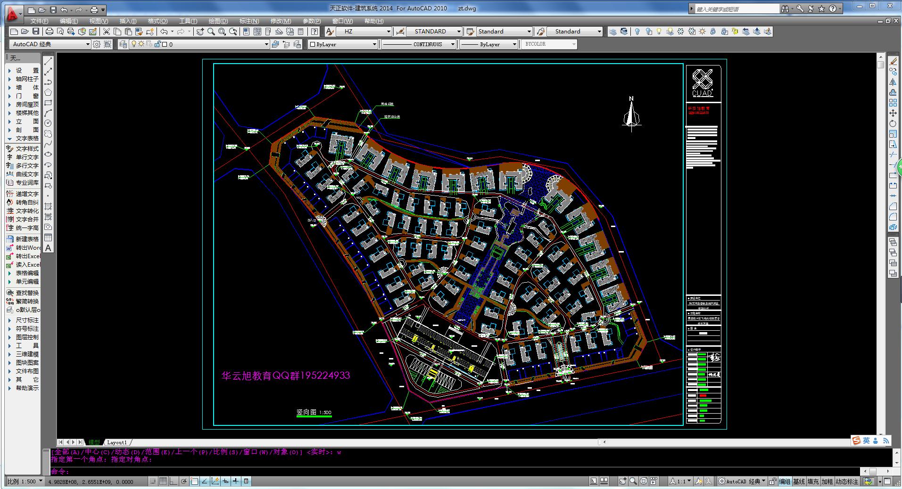The height and width of the screenshot is (489, 902).
Task: Click the Plot (print) icon
Action: click(50, 32)
